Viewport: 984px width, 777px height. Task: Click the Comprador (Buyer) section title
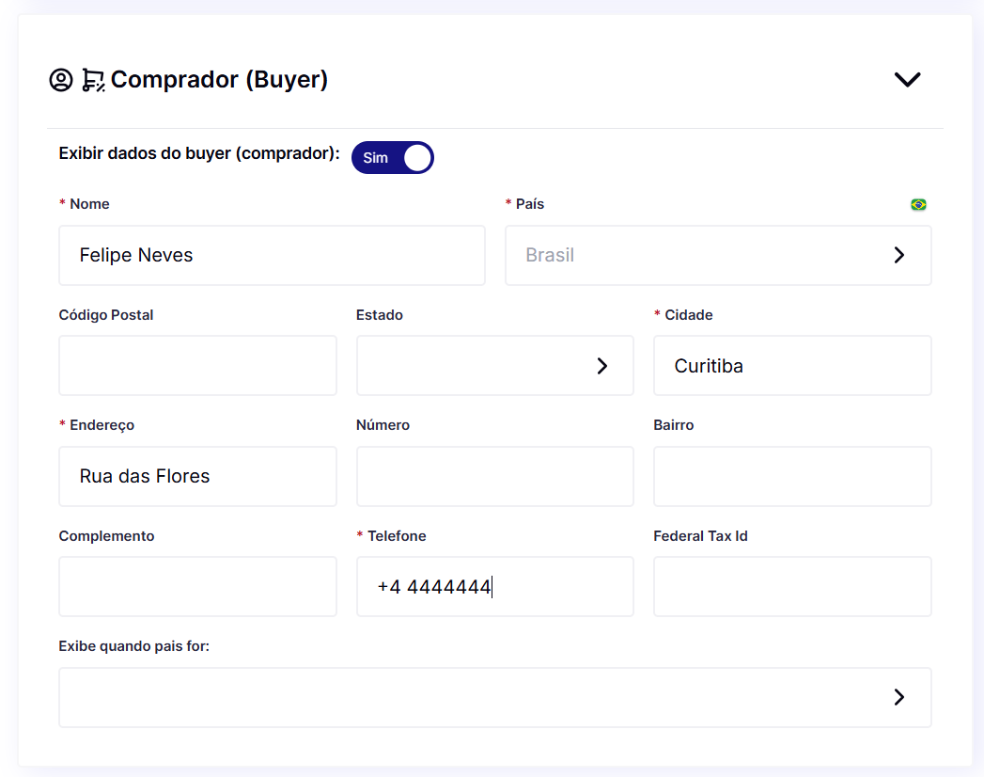[219, 80]
